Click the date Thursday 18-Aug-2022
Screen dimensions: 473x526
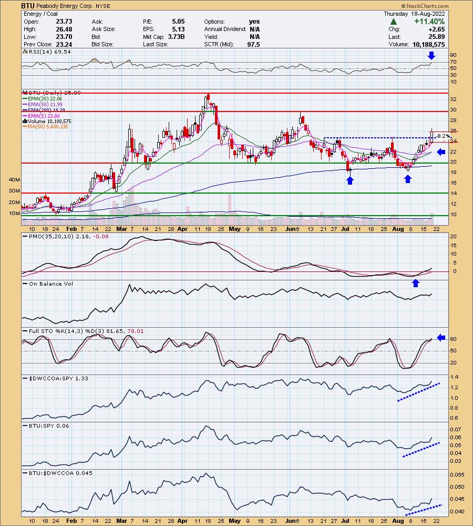point(414,14)
